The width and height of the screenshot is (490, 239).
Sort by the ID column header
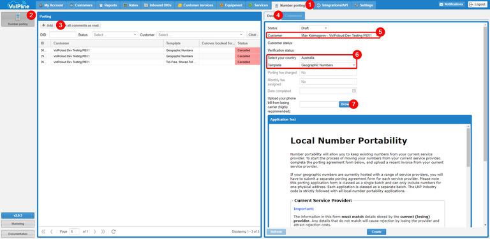click(x=45, y=43)
